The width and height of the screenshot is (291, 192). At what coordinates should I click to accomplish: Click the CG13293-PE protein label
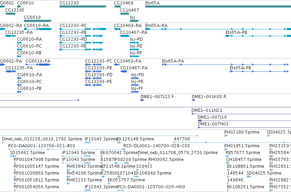point(99,82)
